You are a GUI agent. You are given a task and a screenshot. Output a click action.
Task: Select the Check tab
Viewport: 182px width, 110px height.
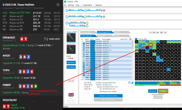tap(122, 36)
